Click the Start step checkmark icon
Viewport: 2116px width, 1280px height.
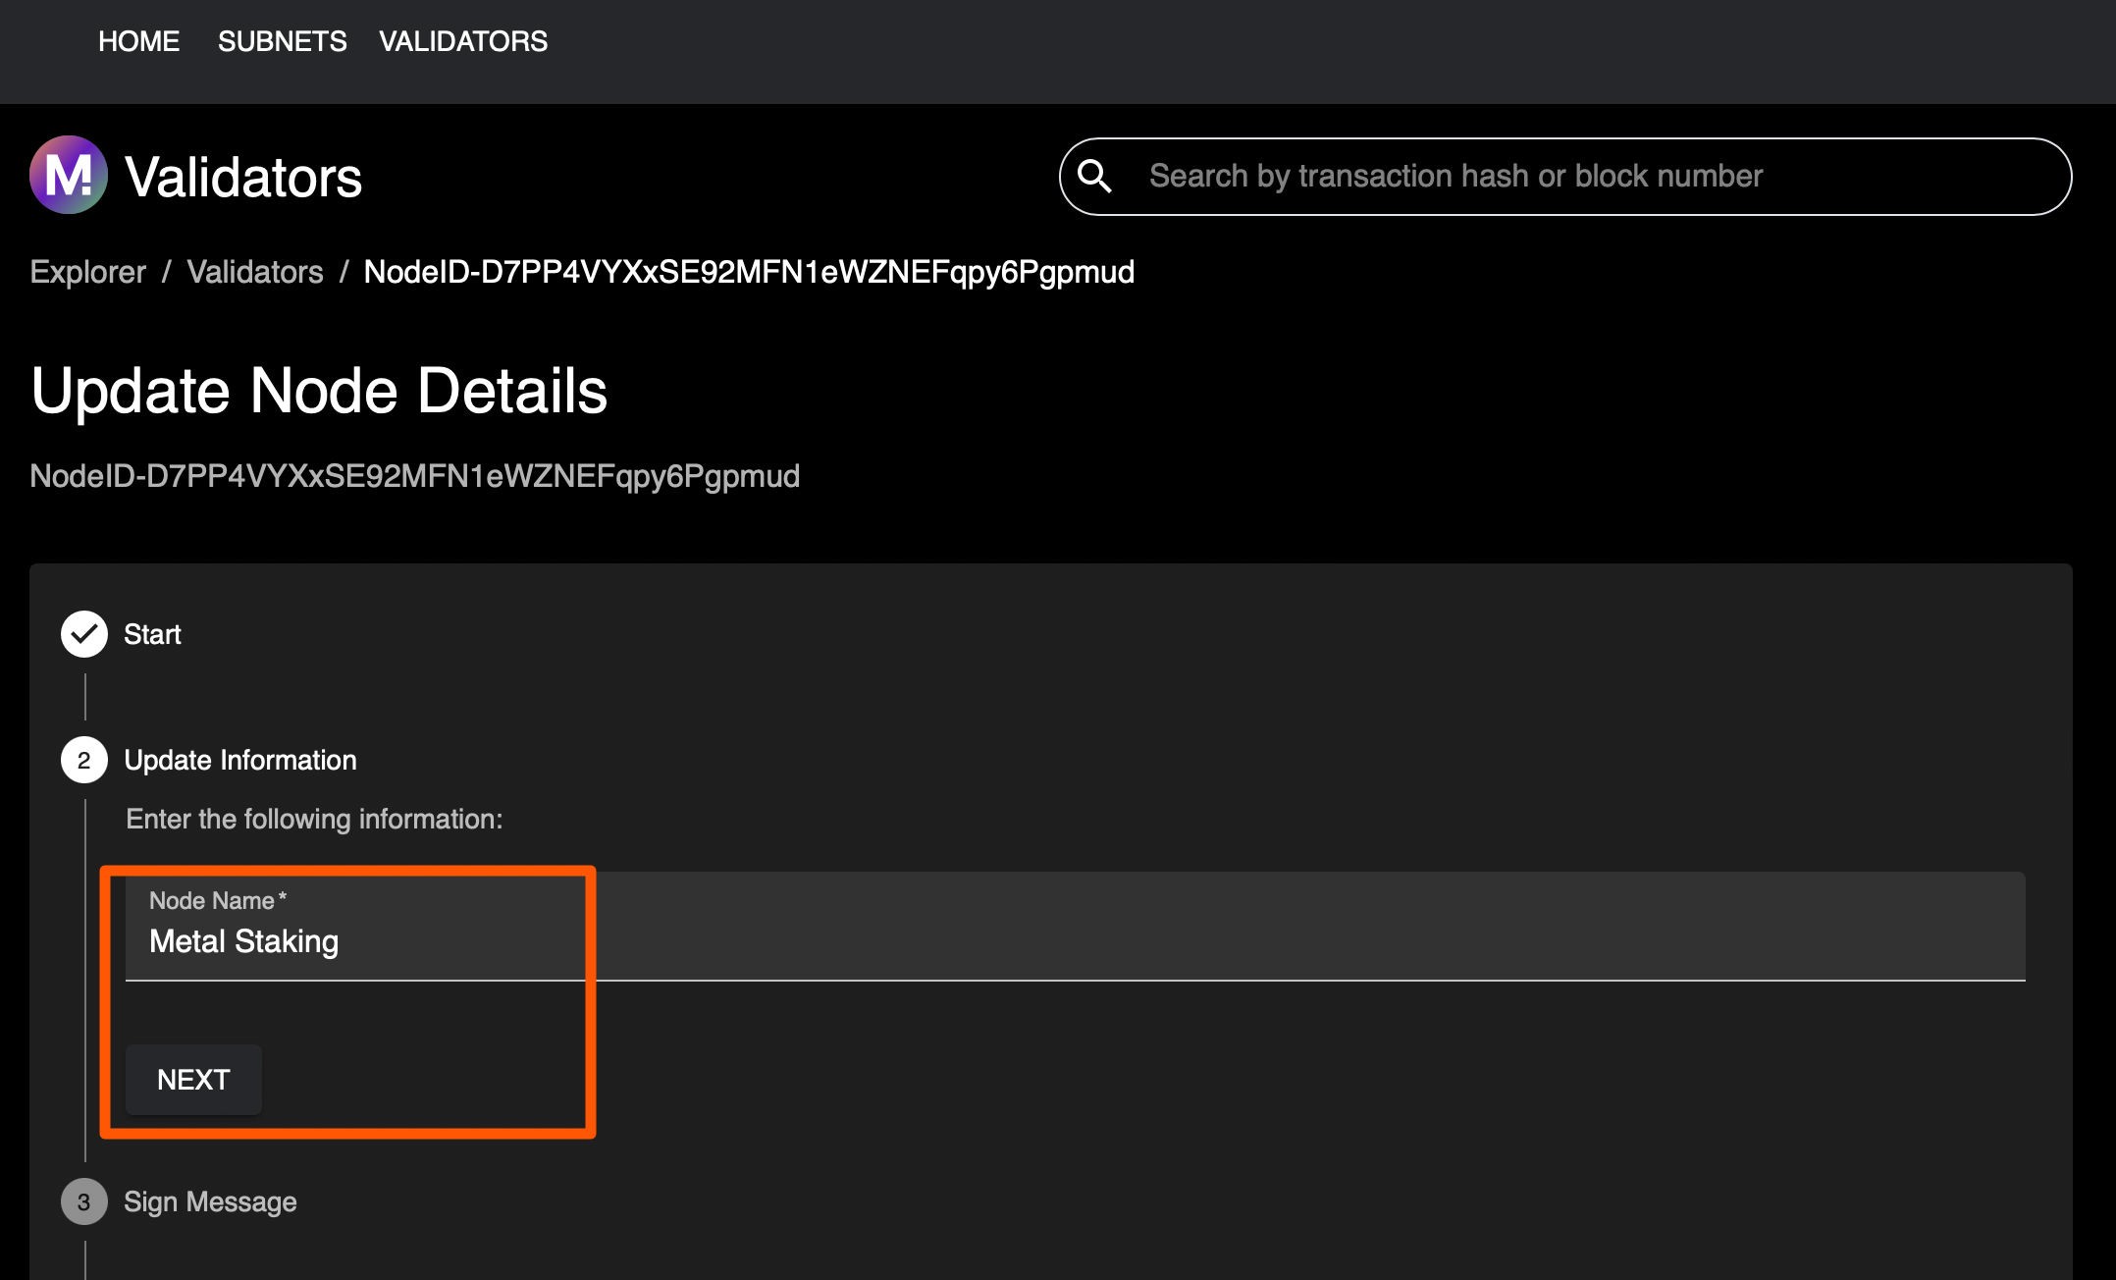click(84, 634)
